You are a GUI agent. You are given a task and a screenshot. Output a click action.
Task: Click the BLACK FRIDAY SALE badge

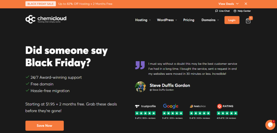(41, 4)
